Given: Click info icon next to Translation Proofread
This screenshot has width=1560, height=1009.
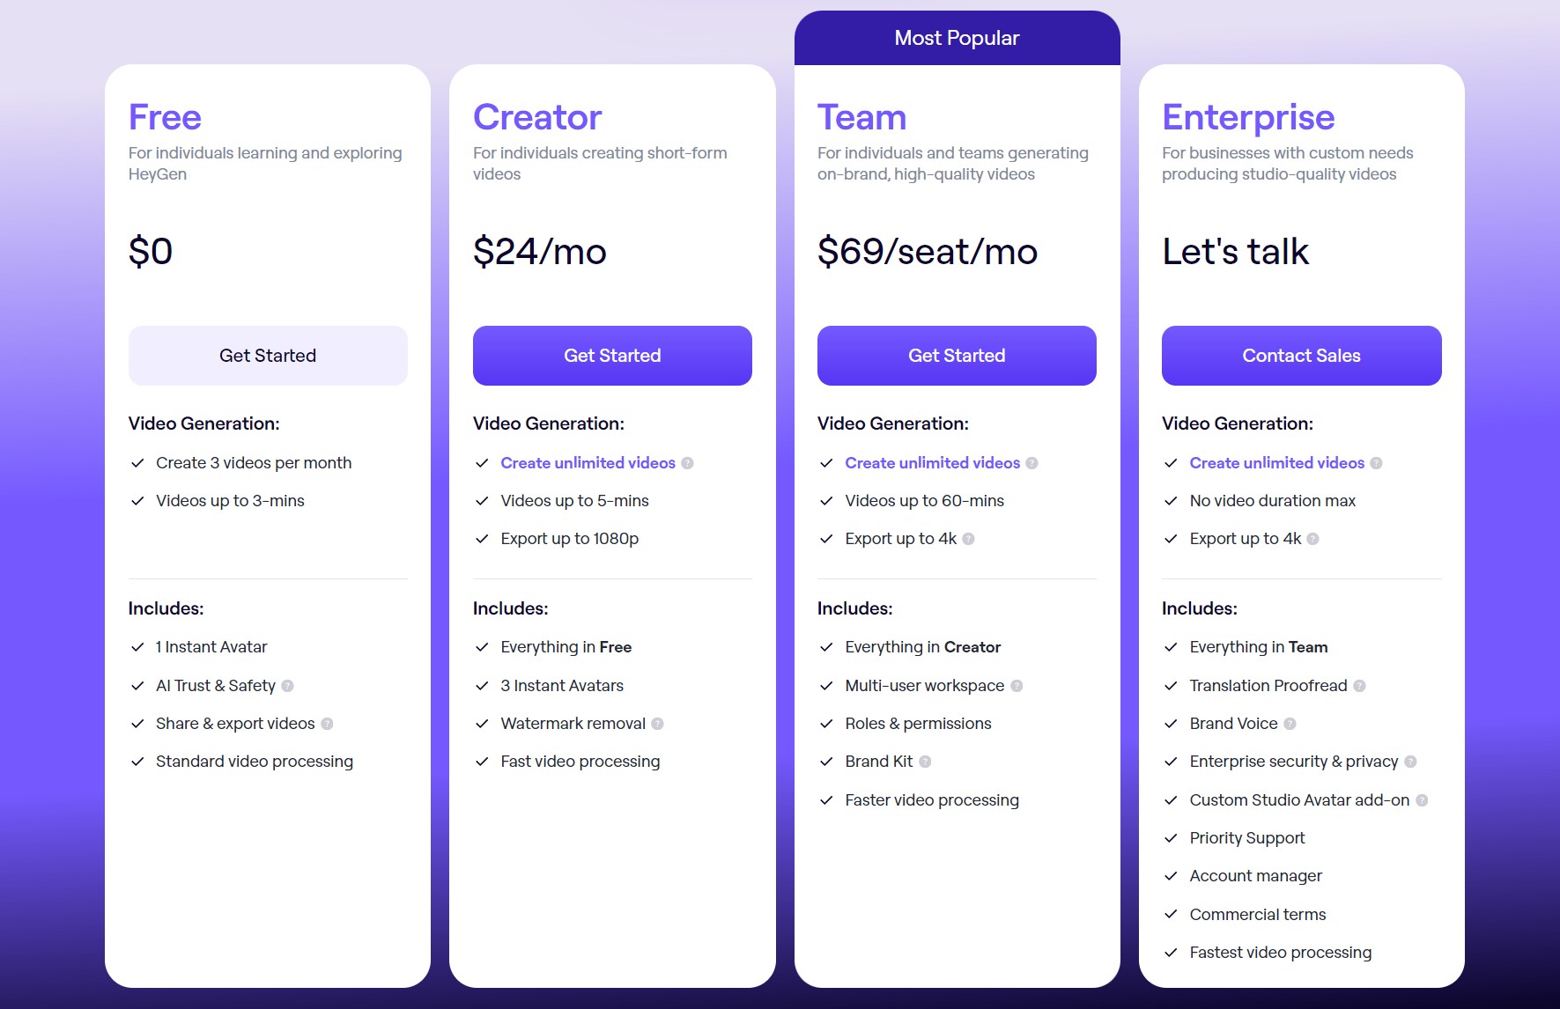Looking at the screenshot, I should [1359, 686].
